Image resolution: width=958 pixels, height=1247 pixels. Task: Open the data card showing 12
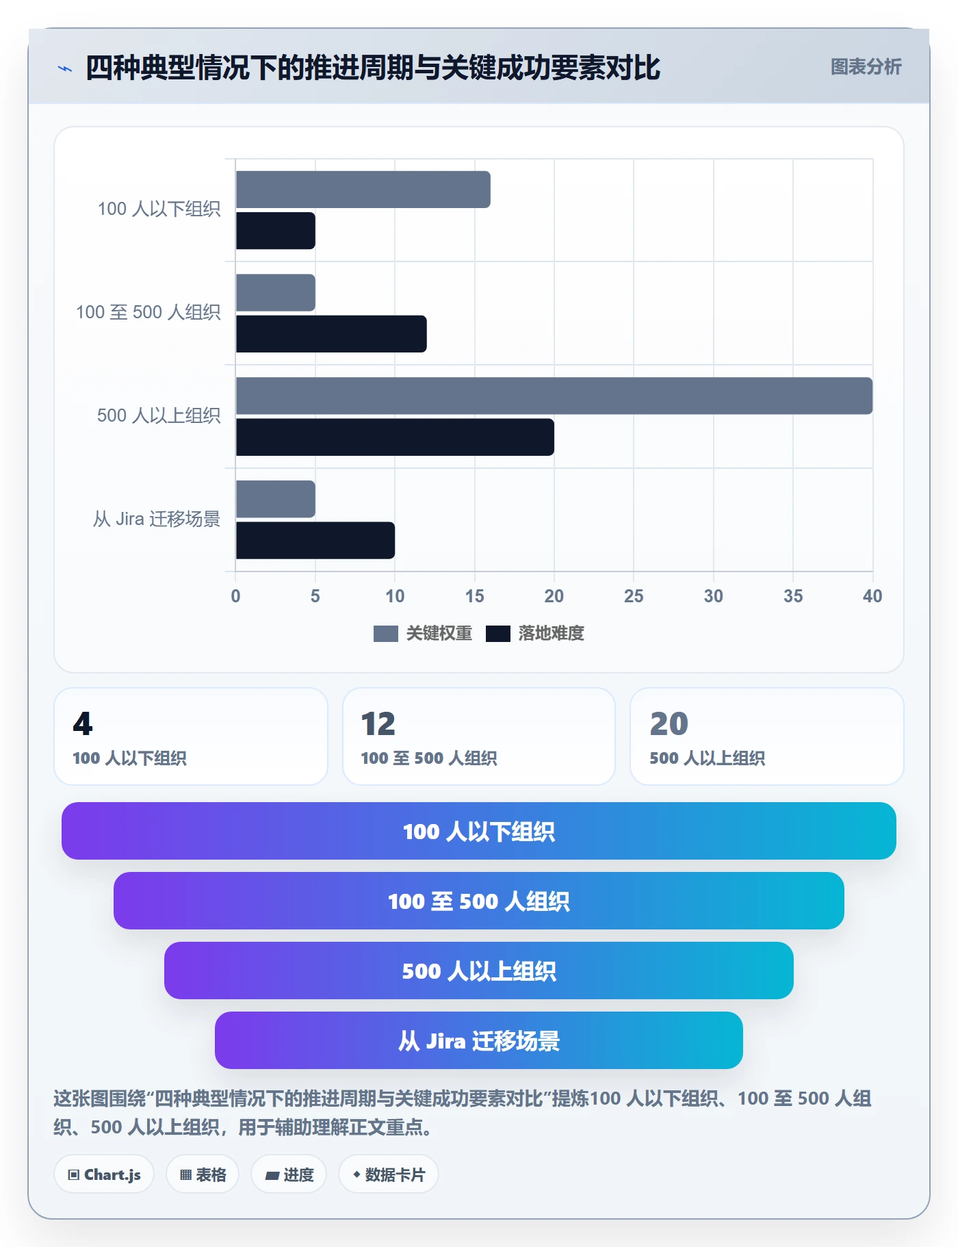click(479, 736)
